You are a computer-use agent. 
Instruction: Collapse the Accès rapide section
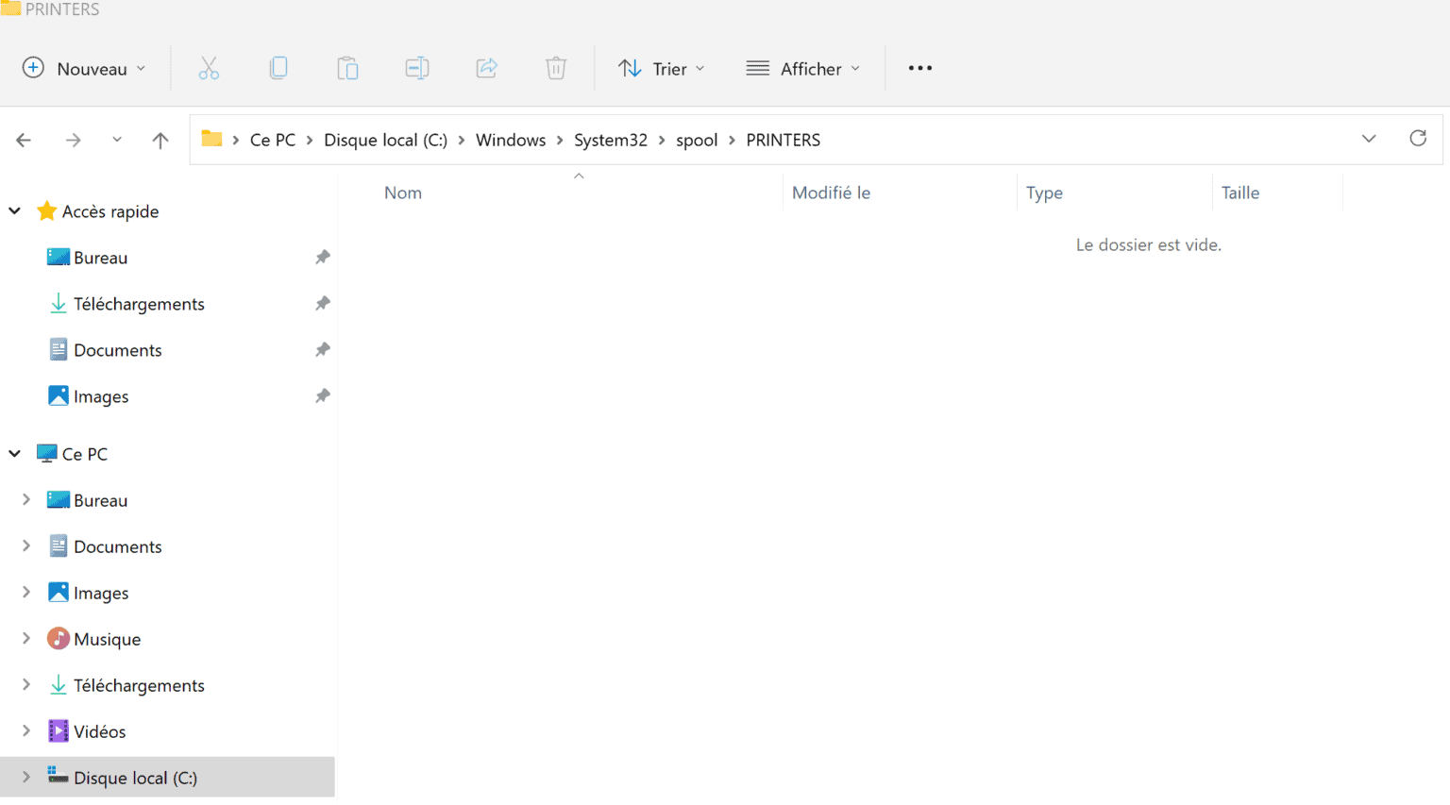coord(15,210)
